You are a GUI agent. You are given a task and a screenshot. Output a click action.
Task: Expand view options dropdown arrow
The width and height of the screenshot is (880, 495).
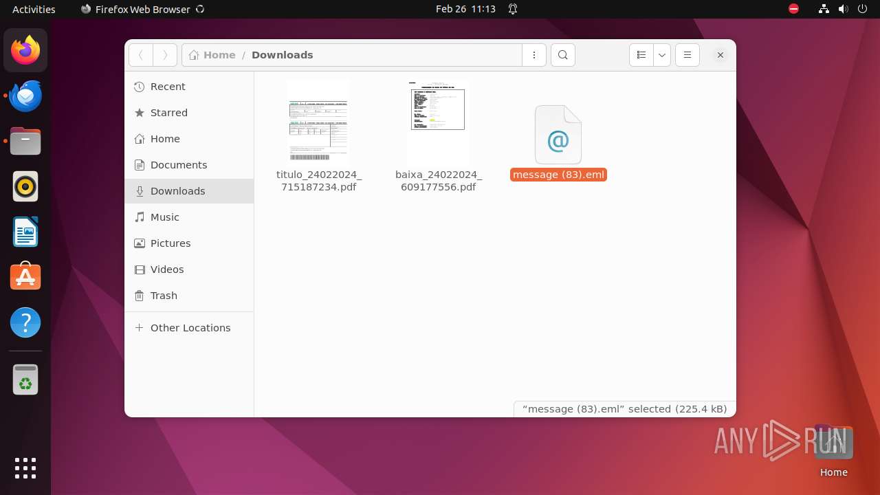tap(661, 55)
